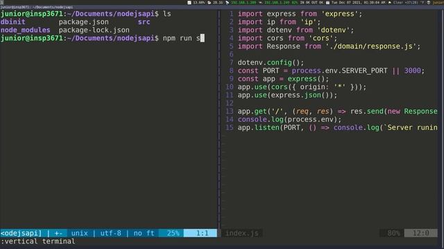Click the user icon before 'junior'
This screenshot has width=444, height=249.
[x=429, y=3]
